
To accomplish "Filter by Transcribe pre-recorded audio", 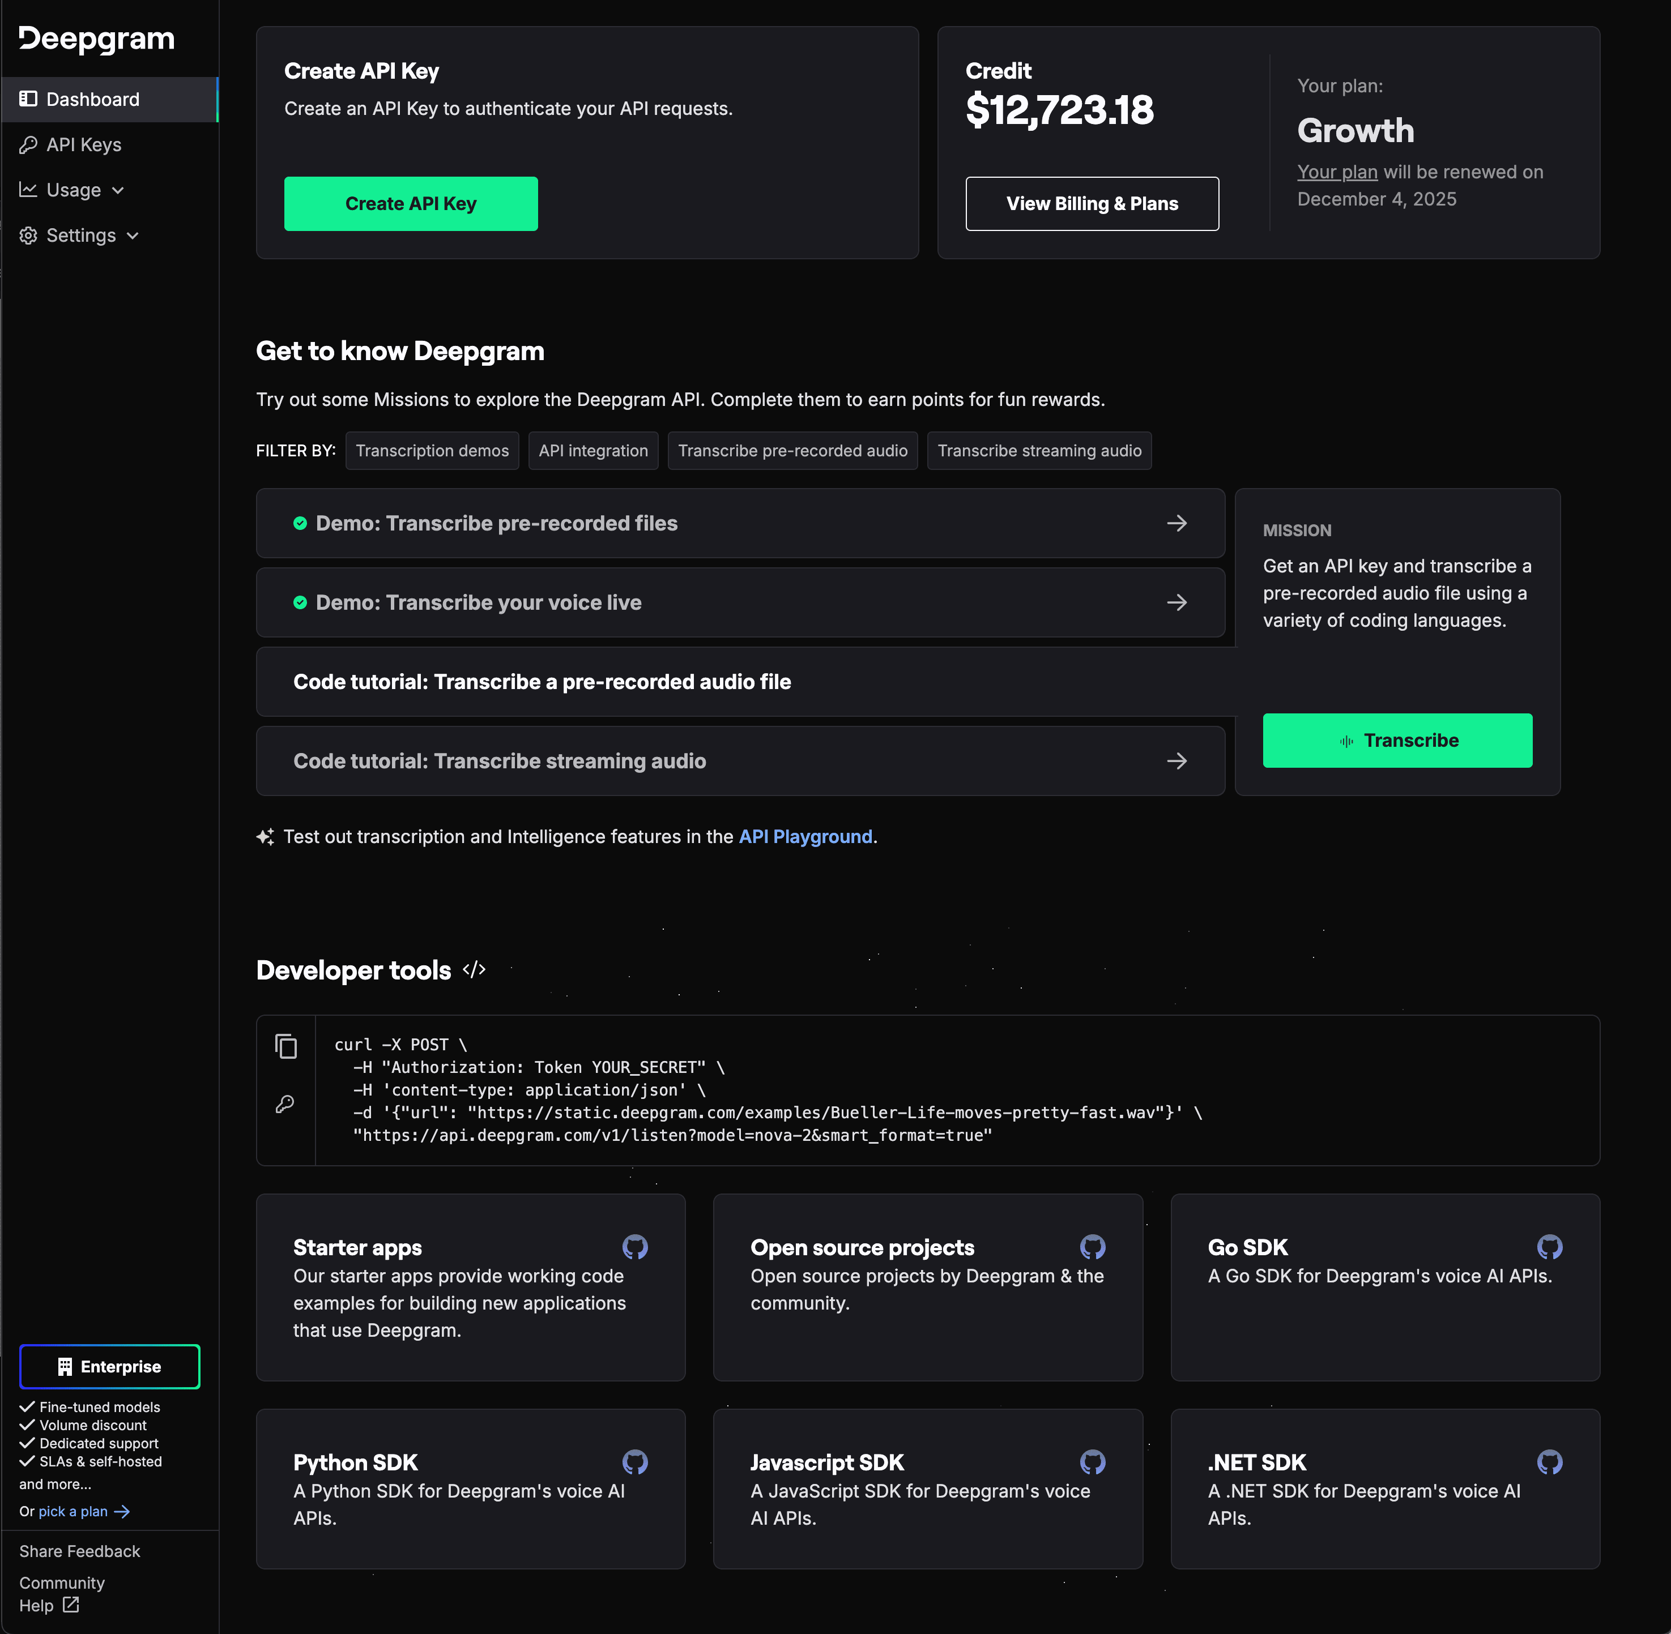I will (792, 451).
